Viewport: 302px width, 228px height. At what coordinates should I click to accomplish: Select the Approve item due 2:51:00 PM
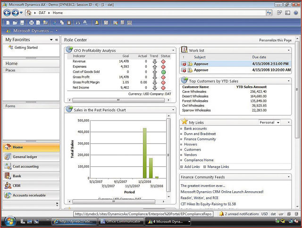pyautogui.click(x=236, y=64)
